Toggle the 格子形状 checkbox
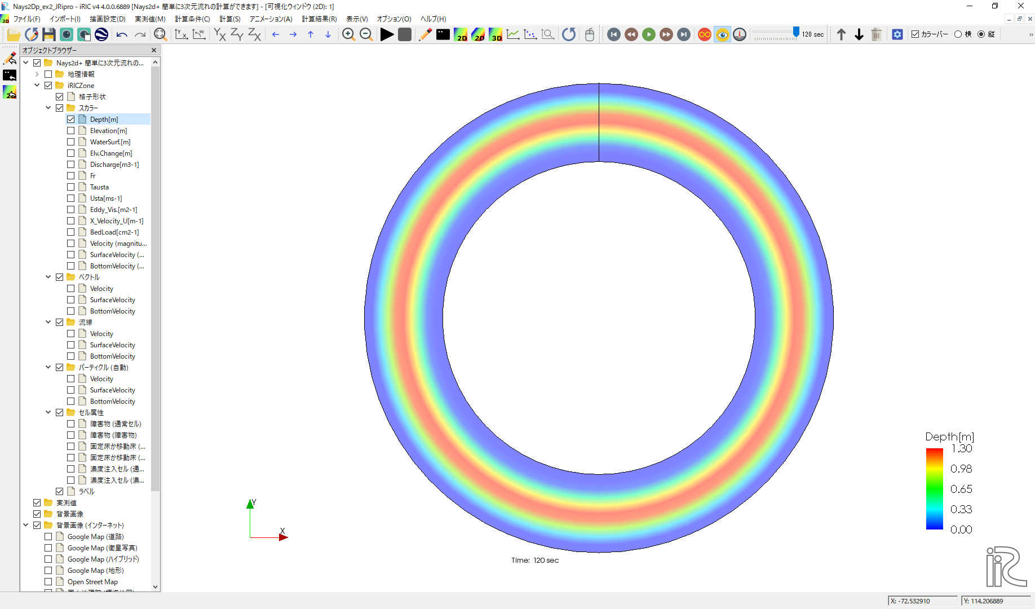 point(59,96)
